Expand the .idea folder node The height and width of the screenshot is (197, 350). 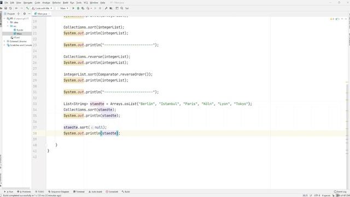(8, 22)
